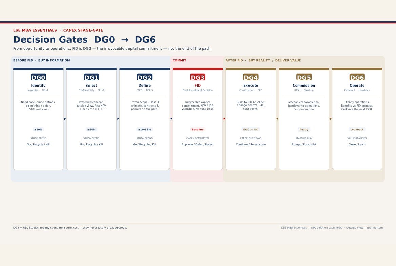This screenshot has width=396, height=266.
Task: Click 'STUDY SPEND' label in DG2 card
Action: (144, 138)
